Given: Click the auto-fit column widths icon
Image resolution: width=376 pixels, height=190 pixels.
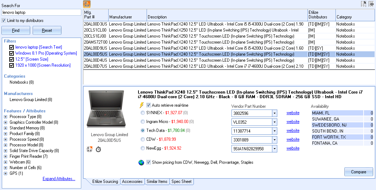Looking at the screenshot, I should pos(371,4).
